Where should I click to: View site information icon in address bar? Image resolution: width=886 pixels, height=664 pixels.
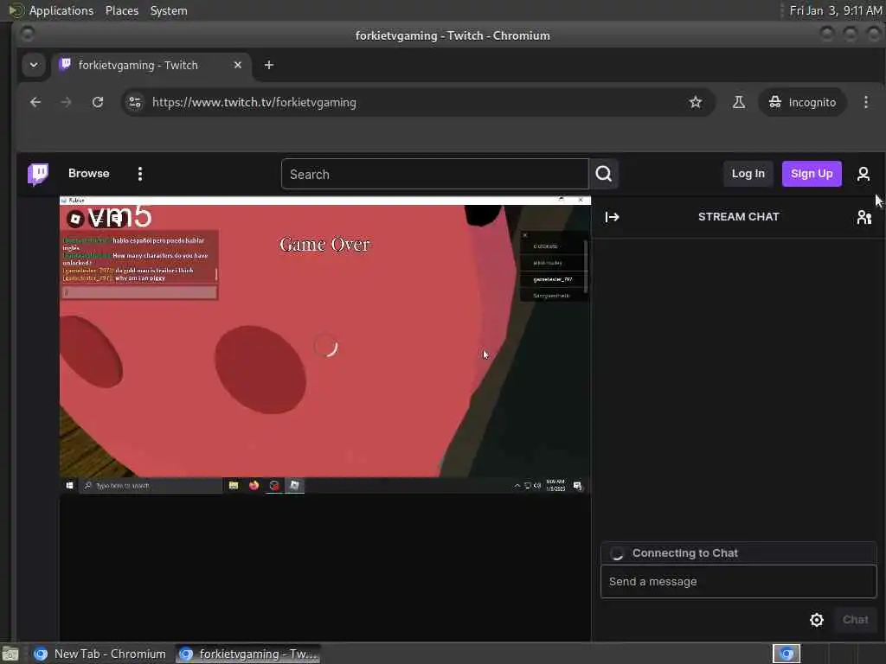[x=135, y=102]
